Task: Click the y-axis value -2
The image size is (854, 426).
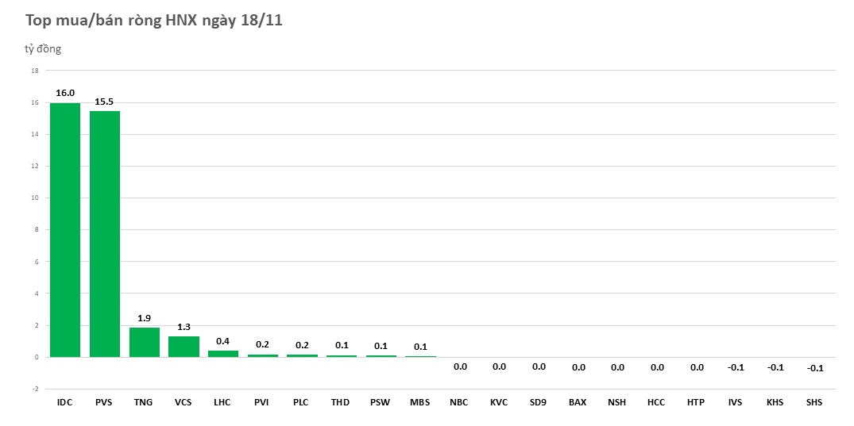Action: (x=34, y=389)
